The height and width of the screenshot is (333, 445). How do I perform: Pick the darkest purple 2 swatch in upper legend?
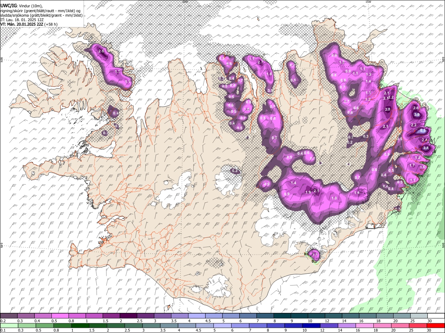point(128,316)
